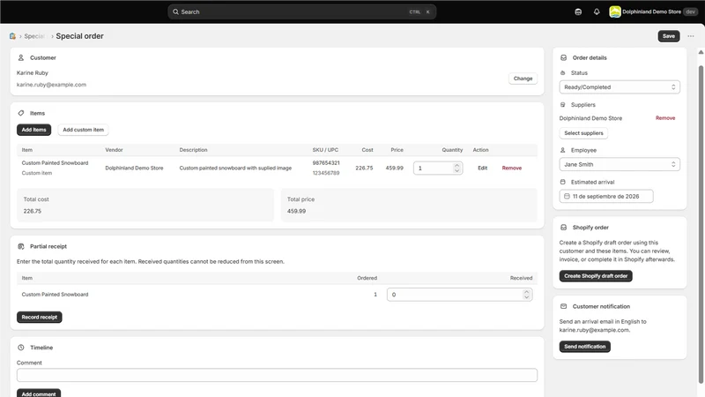The image size is (705, 397).
Task: Click the Dolphinland Demo Store avatar
Action: (614, 11)
